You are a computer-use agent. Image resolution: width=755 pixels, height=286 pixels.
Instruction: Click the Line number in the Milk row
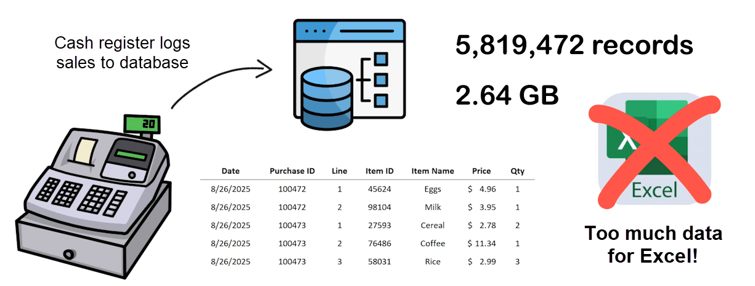coord(340,207)
